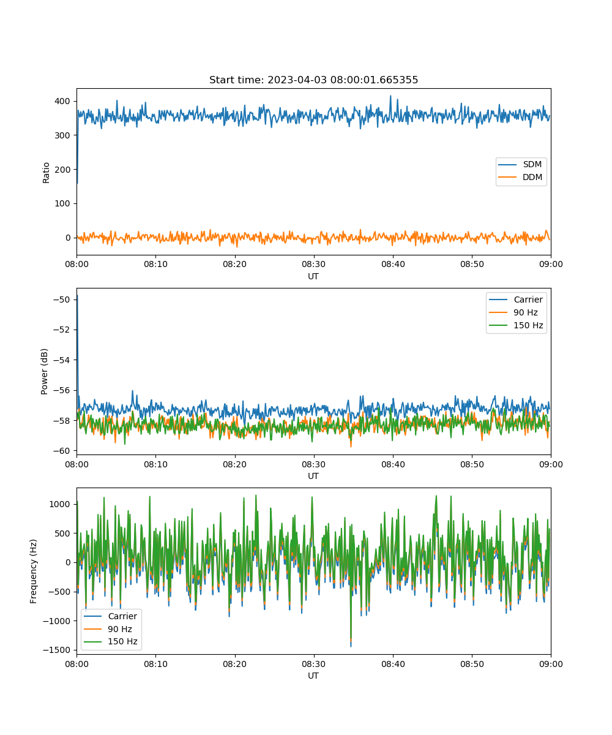
Task: Click the UT axis label under ratio plot
Action: click(x=313, y=276)
